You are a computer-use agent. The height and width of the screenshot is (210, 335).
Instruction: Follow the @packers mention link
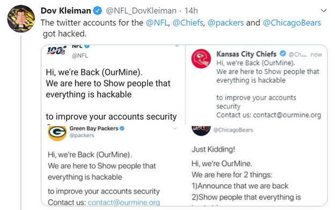[225, 23]
